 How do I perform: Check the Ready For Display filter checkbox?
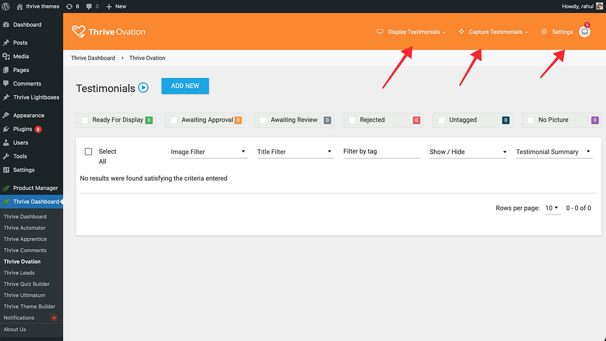point(85,120)
